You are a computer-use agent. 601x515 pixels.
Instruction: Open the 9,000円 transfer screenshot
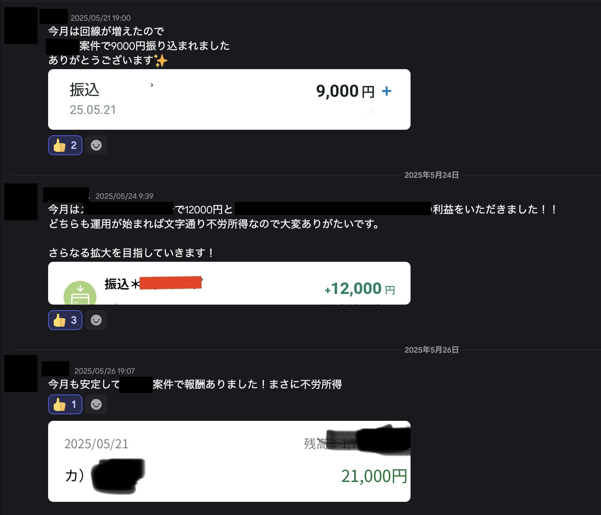click(x=229, y=99)
